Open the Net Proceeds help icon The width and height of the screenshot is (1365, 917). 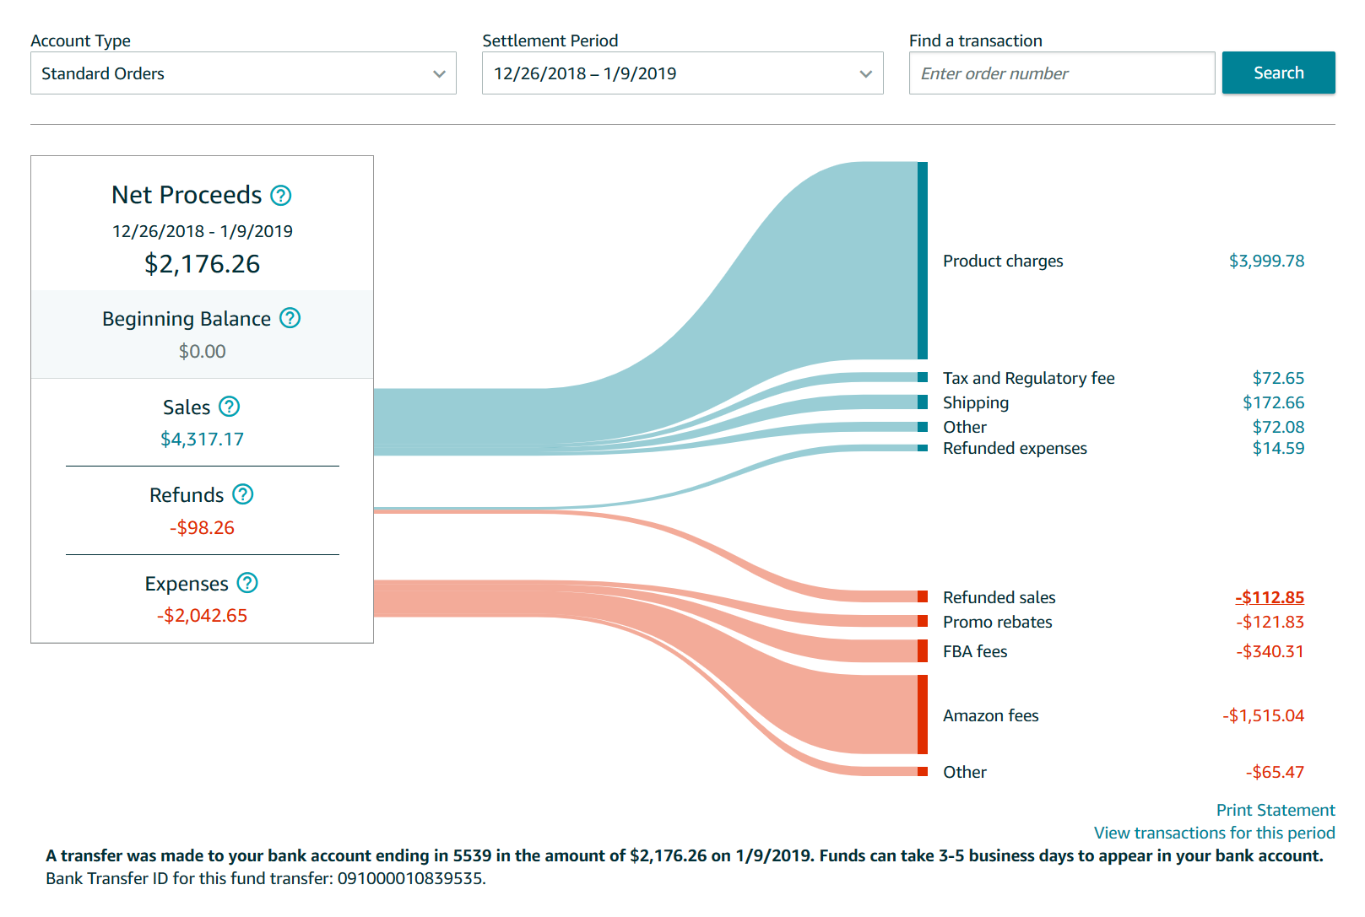[281, 196]
